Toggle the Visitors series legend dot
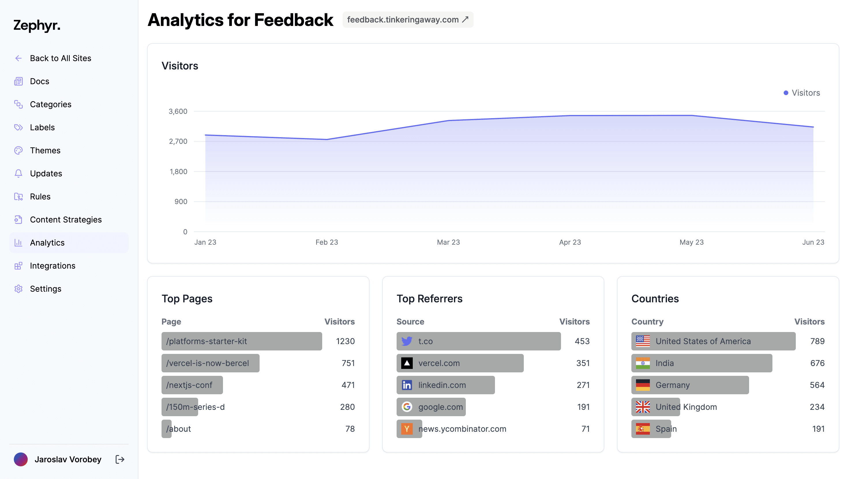The width and height of the screenshot is (848, 479). coord(786,93)
